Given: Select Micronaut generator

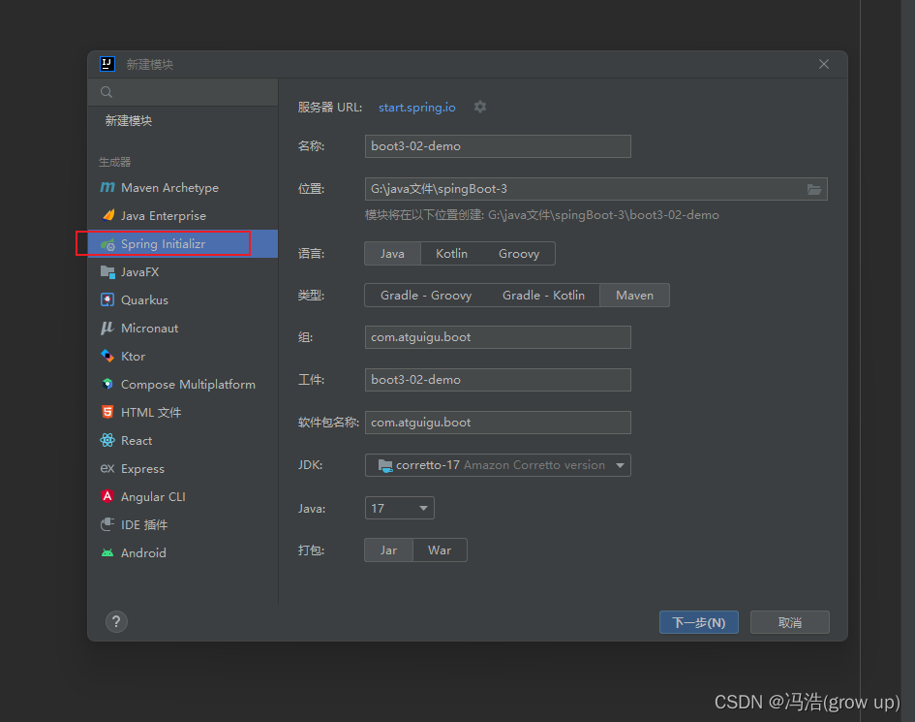Looking at the screenshot, I should [x=183, y=329].
